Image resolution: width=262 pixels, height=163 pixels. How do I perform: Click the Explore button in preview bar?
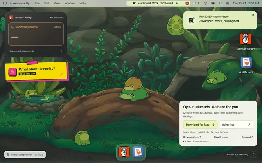tap(39, 155)
